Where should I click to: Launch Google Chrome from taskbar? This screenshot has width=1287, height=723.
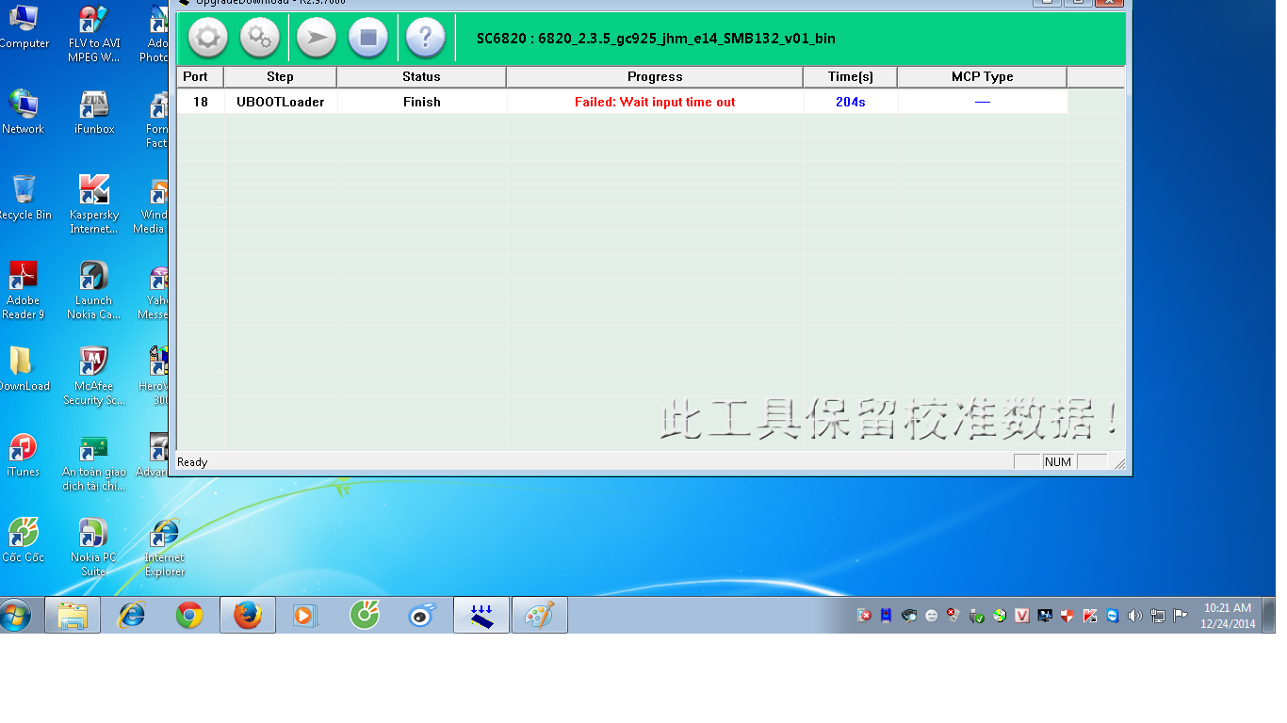189,616
